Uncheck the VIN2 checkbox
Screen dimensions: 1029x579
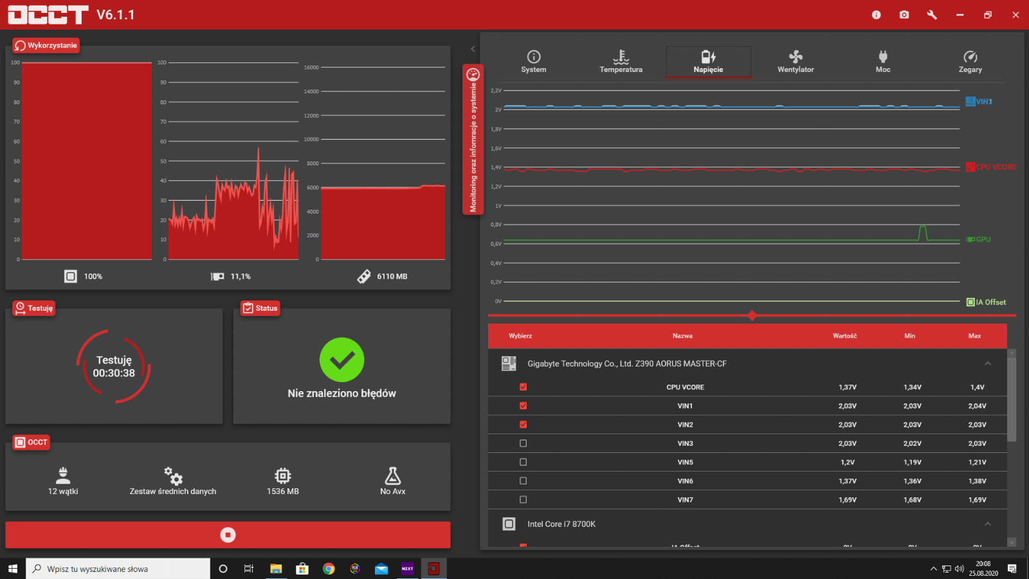[523, 425]
